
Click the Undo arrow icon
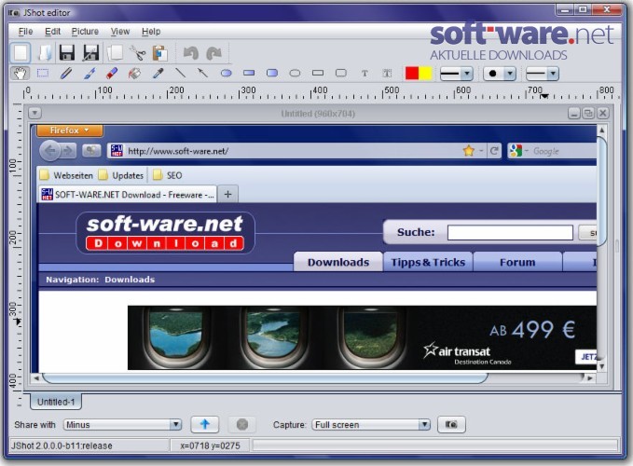tap(191, 53)
